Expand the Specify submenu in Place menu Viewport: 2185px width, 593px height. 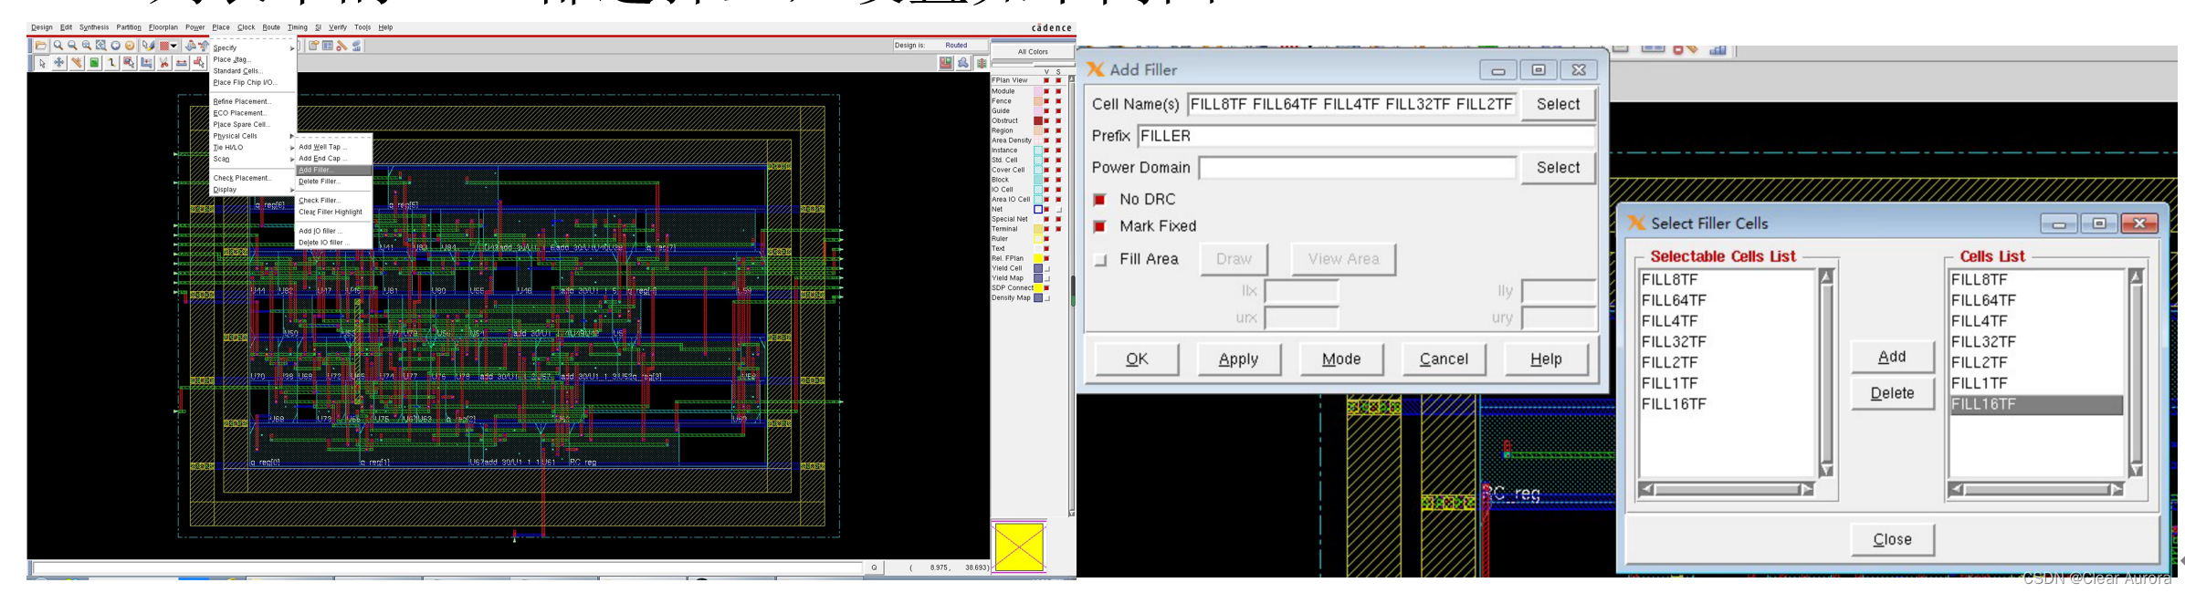click(253, 48)
